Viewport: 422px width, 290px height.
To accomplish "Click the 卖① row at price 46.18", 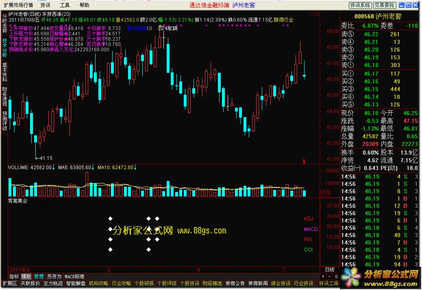I will tap(379, 65).
